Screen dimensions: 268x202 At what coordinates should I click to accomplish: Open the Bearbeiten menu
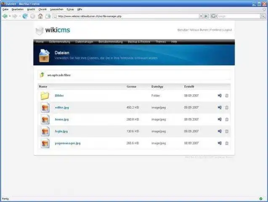click(18, 9)
